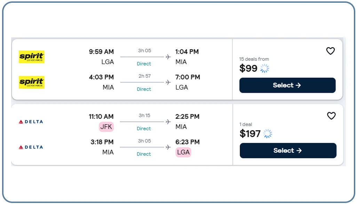This screenshot has height=204, width=357.
Task: Click the highlighted JFK airport badge
Action: click(106, 127)
